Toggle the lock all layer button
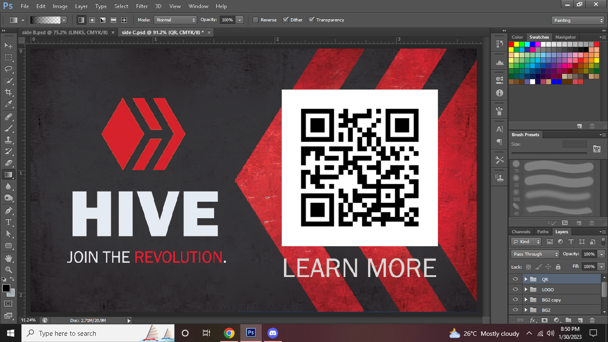The height and width of the screenshot is (342, 608). point(558,267)
